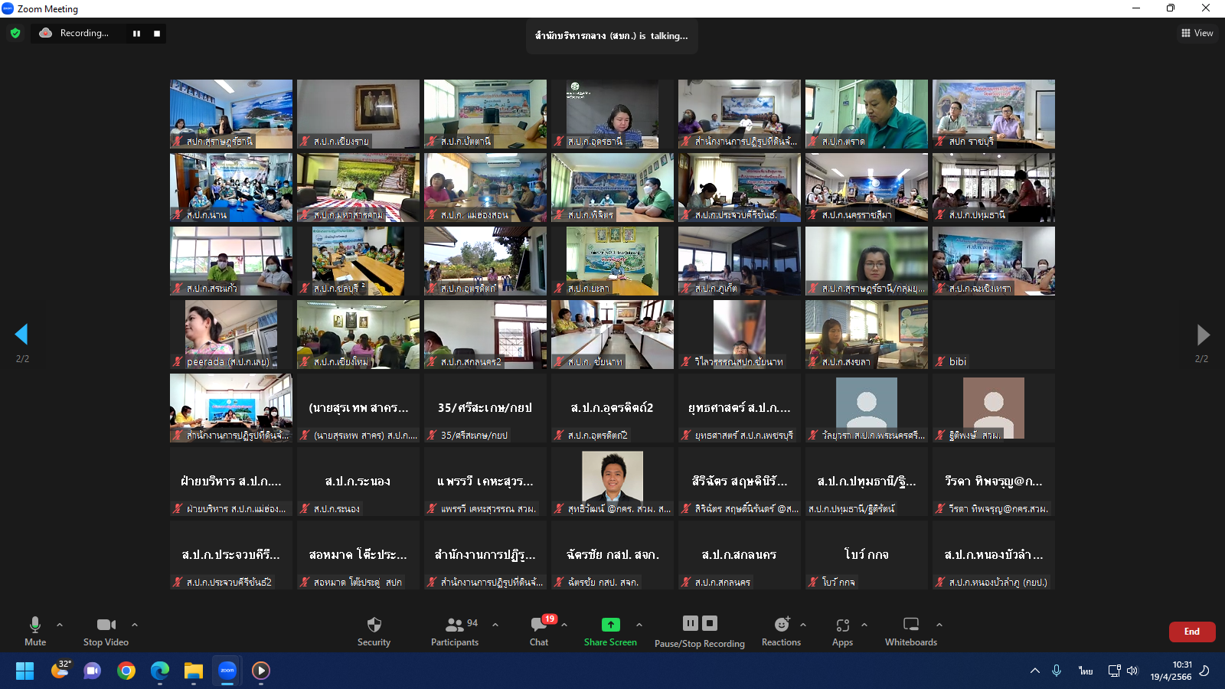Select the ส.ป.ก.ภูเก็ต video tile

pos(740,261)
